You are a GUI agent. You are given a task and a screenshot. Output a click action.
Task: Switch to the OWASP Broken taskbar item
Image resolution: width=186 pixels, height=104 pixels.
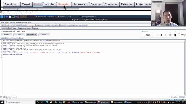click(x=117, y=102)
